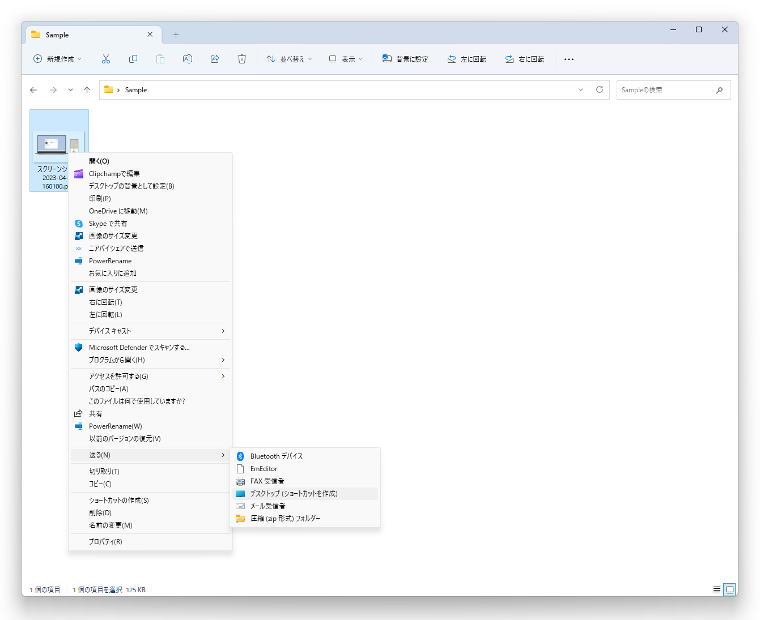Delete the file via the trash toolbar icon
760x620 pixels.
pyautogui.click(x=242, y=59)
